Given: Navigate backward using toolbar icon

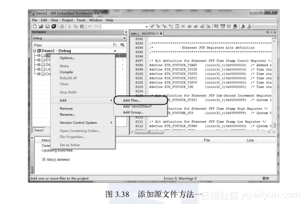Looking at the screenshot, I should click(202, 27).
